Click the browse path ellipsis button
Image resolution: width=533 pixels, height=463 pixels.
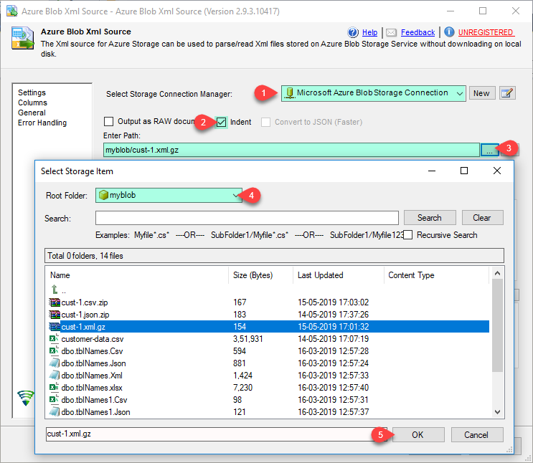(x=489, y=150)
